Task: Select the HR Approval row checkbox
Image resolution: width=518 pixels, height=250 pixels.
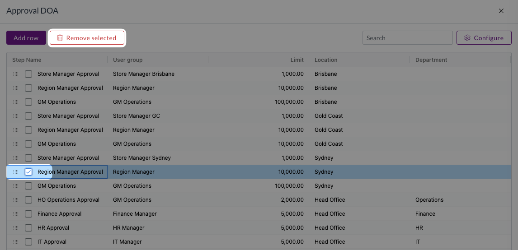Action: click(28, 228)
